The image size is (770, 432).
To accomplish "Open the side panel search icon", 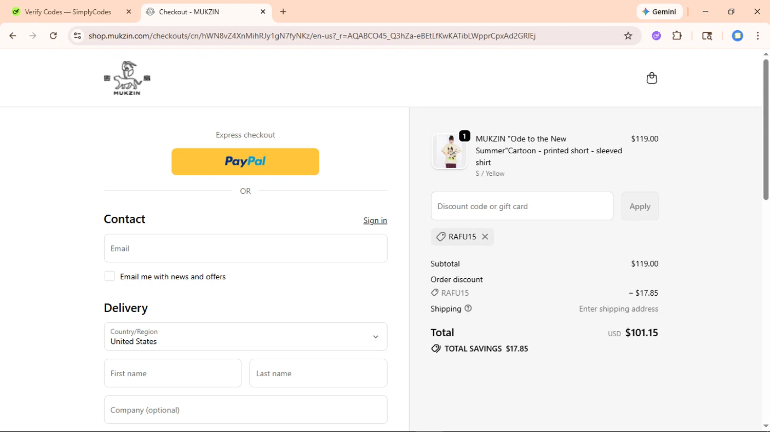I will click(707, 36).
